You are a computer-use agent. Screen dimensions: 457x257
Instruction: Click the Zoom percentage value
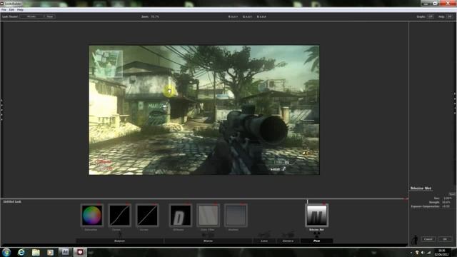coord(155,16)
